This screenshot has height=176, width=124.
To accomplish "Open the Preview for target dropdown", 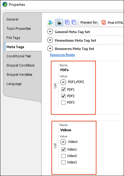I will (112, 23).
